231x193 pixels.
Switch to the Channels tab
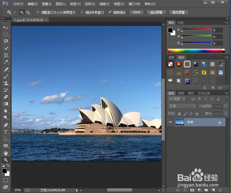(x=181, y=93)
